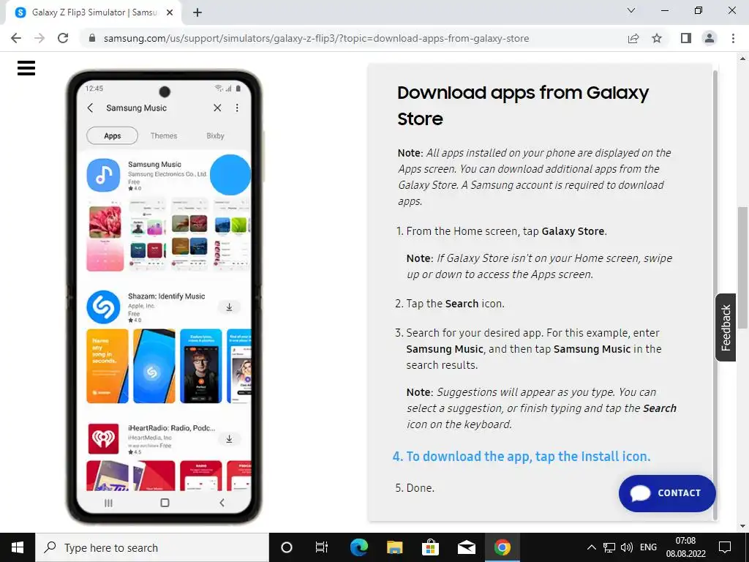749x562 pixels.
Task: Download Shazam with its install icon
Action: 229,307
